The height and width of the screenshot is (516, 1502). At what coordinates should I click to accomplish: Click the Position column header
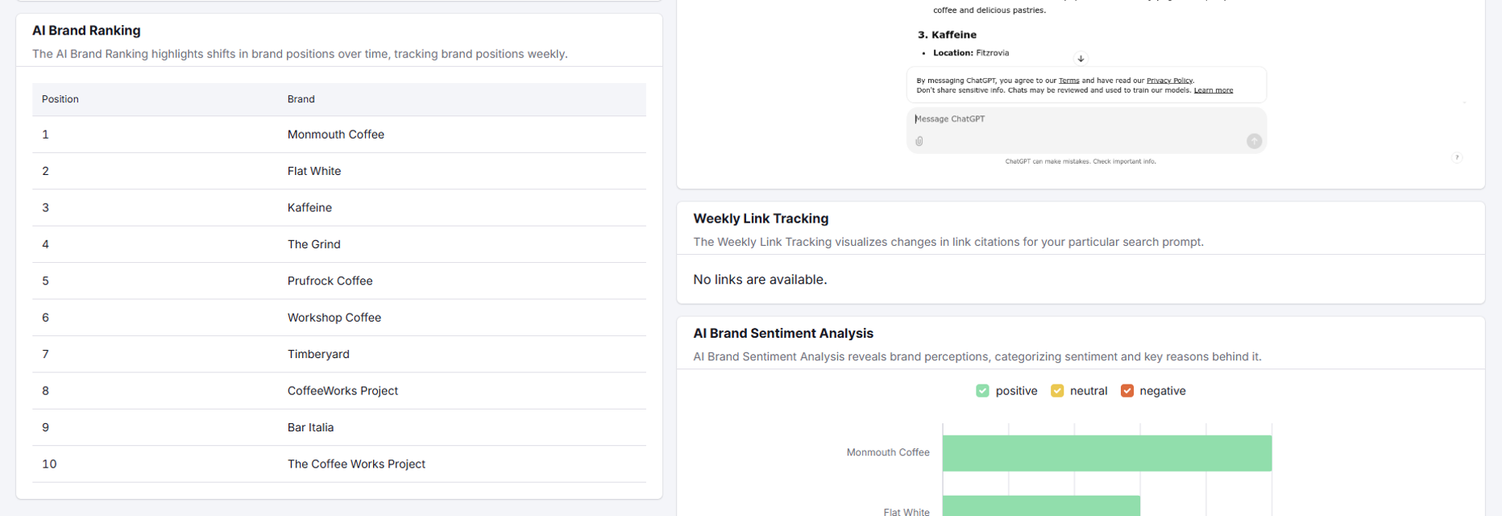point(60,99)
